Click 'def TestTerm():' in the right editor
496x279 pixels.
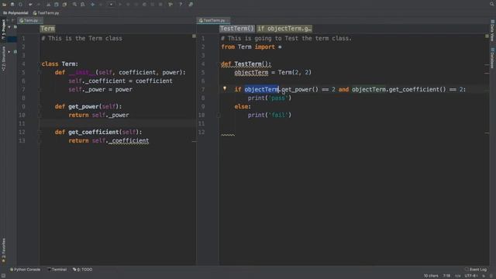[x=246, y=64]
